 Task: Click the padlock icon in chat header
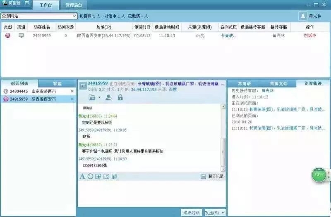click(120, 97)
